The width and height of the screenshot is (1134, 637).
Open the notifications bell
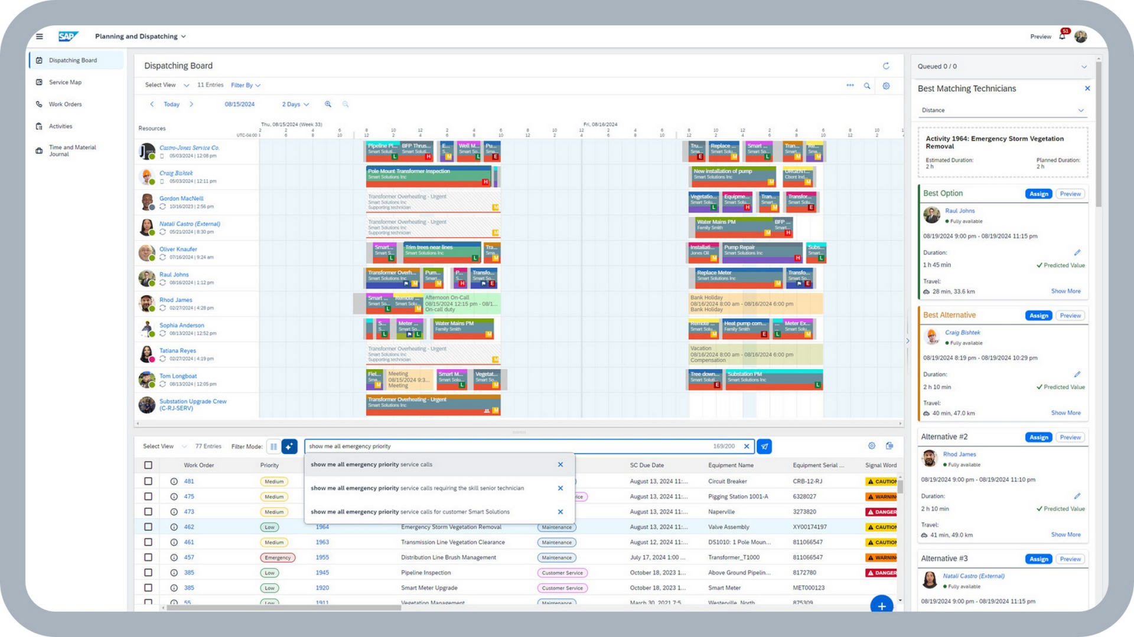[x=1062, y=37]
